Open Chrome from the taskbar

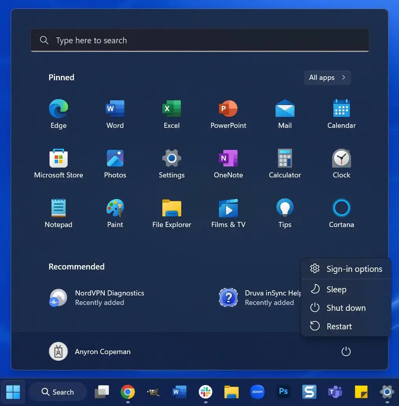(128, 392)
